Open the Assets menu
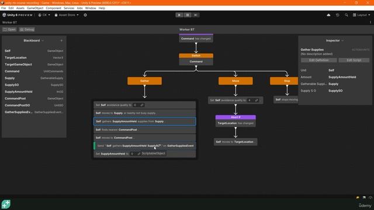This screenshot has height=210, width=374. click(20, 8)
